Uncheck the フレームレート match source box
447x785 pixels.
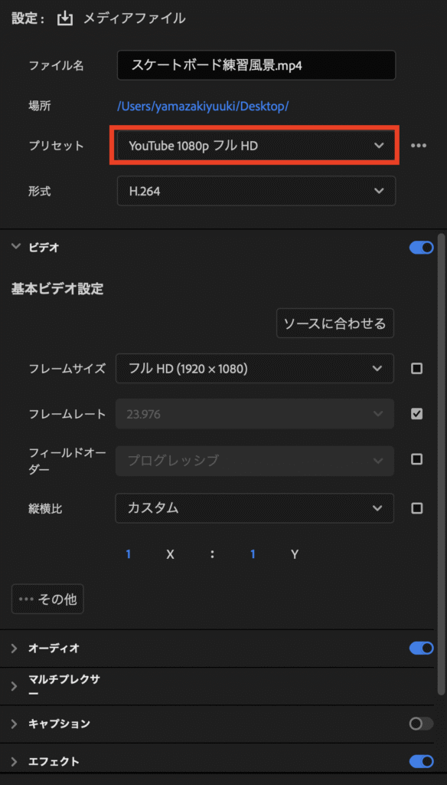click(416, 414)
